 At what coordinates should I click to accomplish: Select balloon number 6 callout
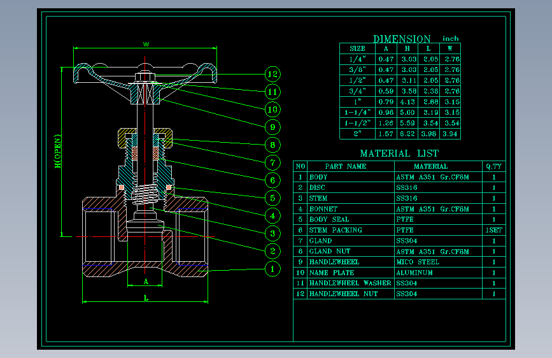(x=272, y=180)
